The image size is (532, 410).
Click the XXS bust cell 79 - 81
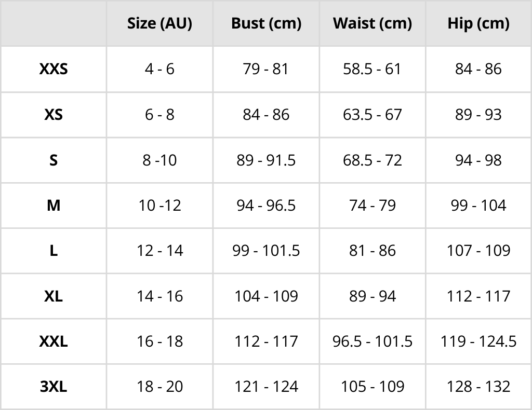tap(266, 69)
